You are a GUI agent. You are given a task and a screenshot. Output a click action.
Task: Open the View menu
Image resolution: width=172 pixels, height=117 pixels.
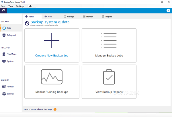point(11,6)
